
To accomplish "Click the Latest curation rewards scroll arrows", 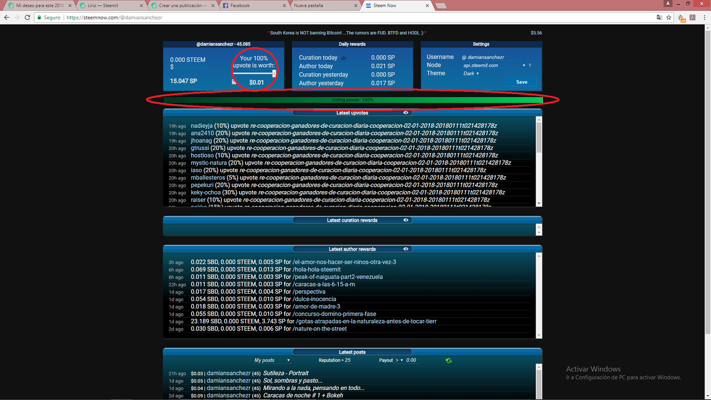I will tap(539, 229).
